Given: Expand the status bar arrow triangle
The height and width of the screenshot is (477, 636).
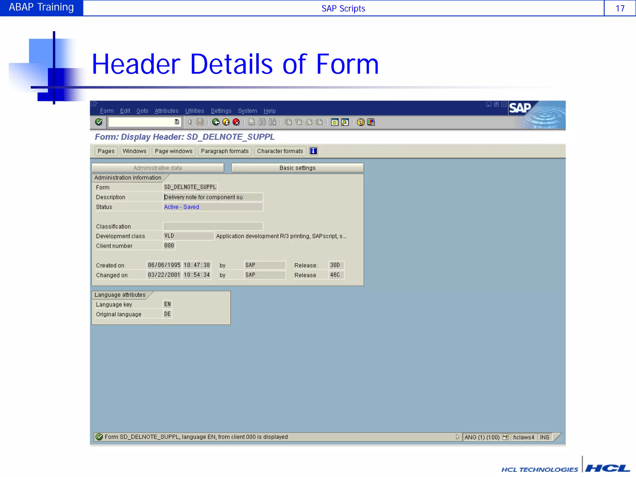Looking at the screenshot, I should tap(457, 437).
